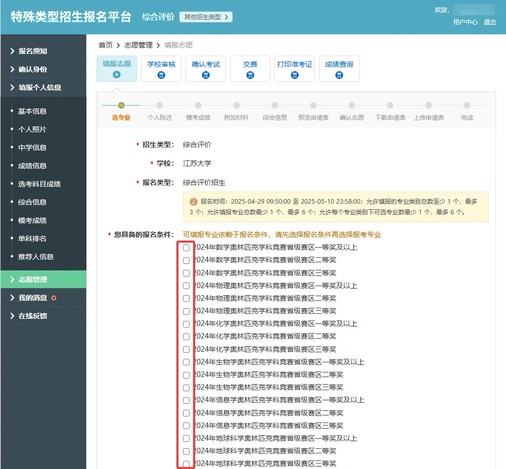
Task: Open 综合信息 in the sidebar
Action: pos(32,202)
